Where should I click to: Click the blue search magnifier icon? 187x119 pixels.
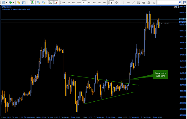[x=180, y=2]
